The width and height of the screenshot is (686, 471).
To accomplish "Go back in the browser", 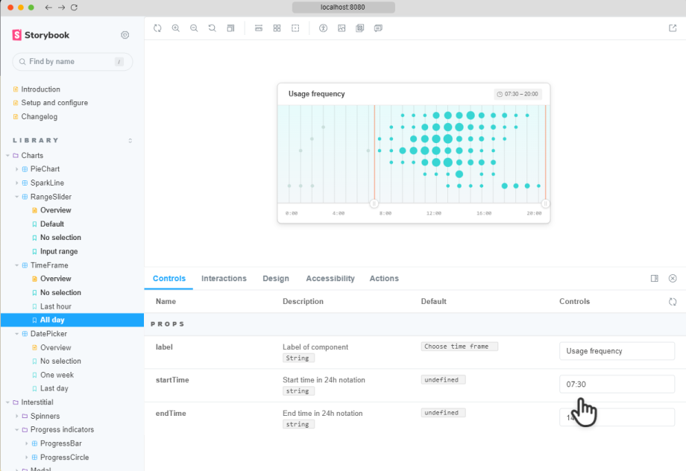I will (x=48, y=7).
